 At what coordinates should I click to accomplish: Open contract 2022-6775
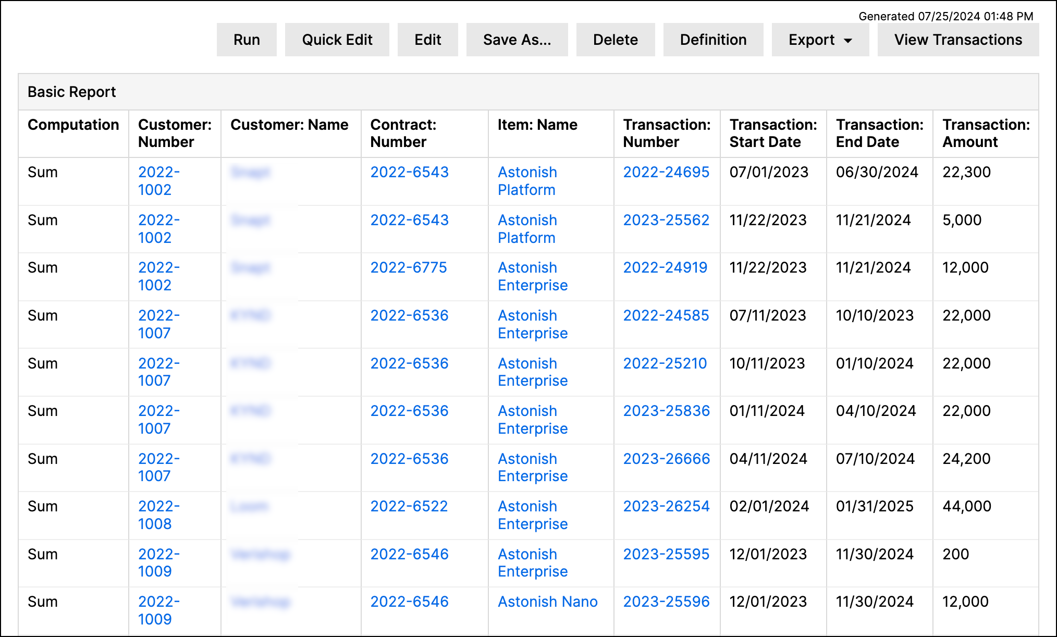409,267
